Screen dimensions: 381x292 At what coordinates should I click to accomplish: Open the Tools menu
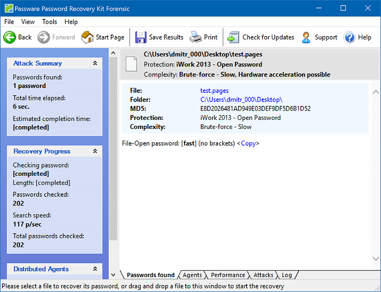point(50,22)
